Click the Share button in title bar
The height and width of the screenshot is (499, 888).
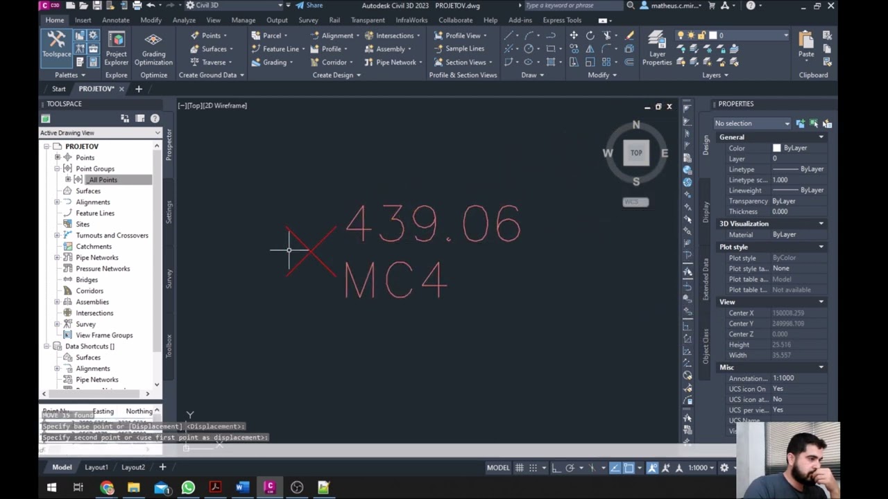309,6
